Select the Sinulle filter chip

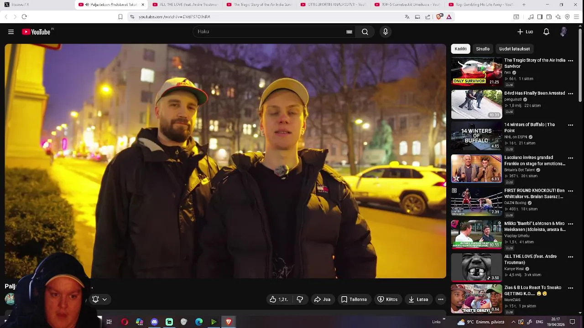pos(483,49)
